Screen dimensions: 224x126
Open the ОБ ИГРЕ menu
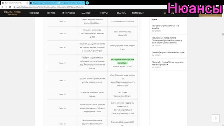(51, 13)
